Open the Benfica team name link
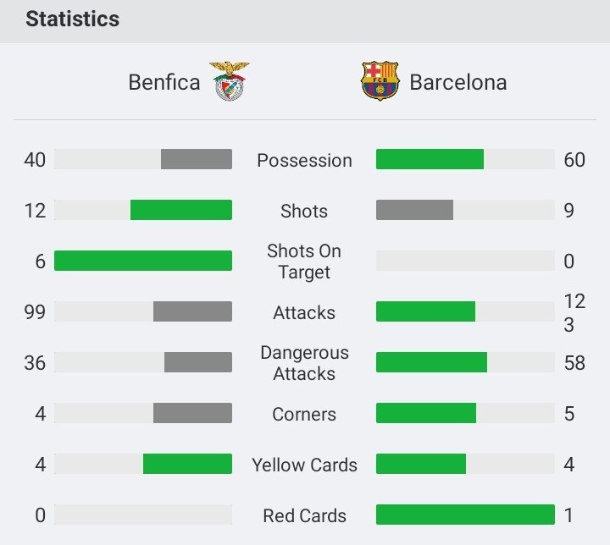The width and height of the screenshot is (610, 545). click(x=164, y=82)
